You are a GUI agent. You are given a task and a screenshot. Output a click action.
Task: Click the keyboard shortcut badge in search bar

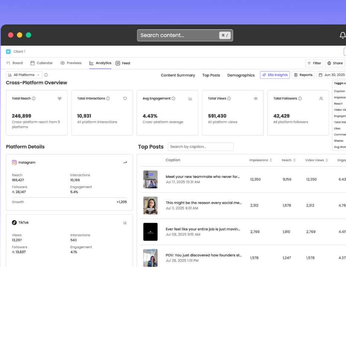coord(225,35)
